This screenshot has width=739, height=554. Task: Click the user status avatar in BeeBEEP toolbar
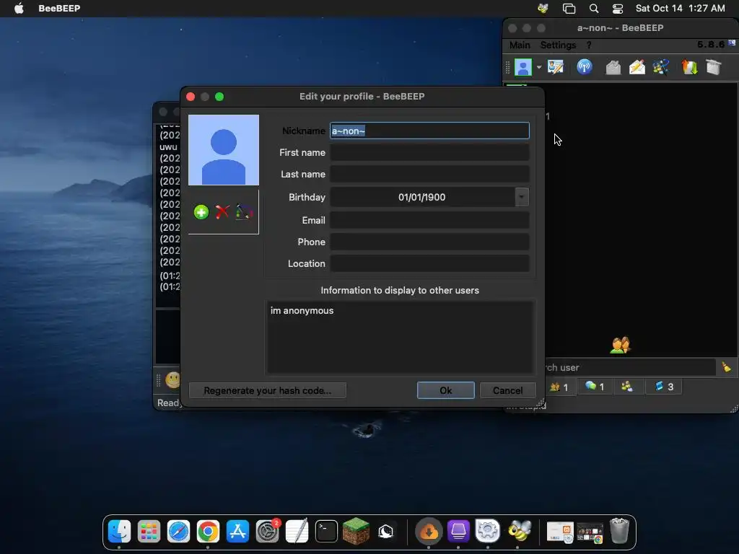pos(522,67)
